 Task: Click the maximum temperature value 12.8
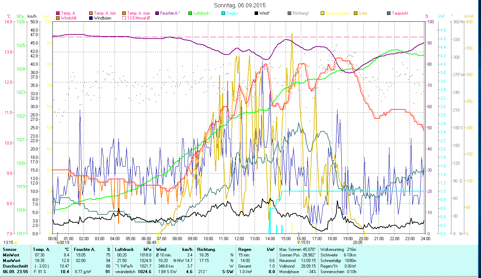(65, 261)
